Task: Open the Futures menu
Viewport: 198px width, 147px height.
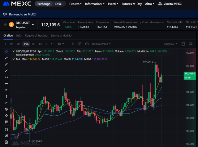Action: tap(75, 4)
